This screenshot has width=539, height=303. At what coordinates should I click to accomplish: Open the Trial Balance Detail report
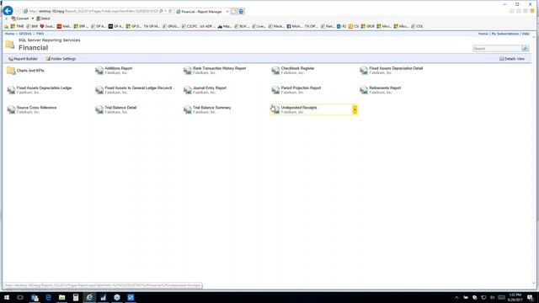(x=120, y=108)
